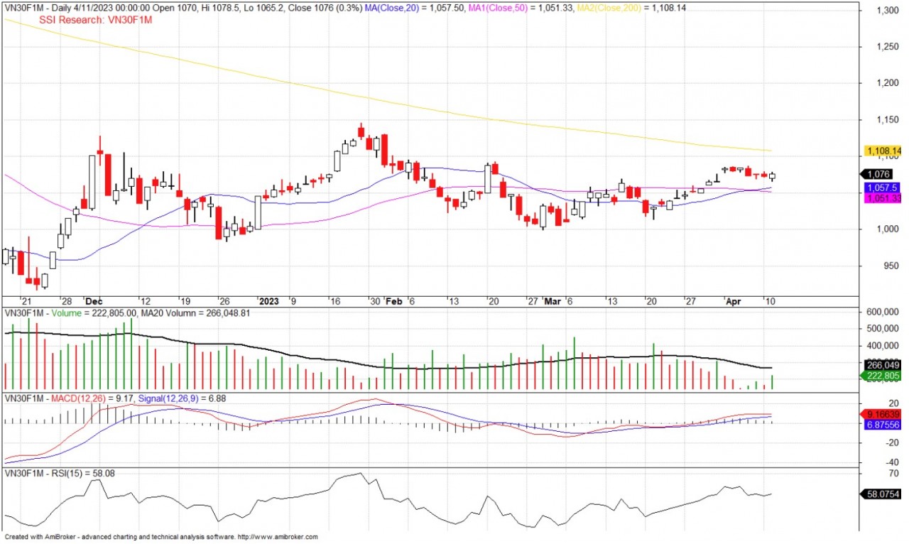Image resolution: width=909 pixels, height=544 pixels.
Task: Click the '1,250' price axis label
Action: [x=887, y=47]
